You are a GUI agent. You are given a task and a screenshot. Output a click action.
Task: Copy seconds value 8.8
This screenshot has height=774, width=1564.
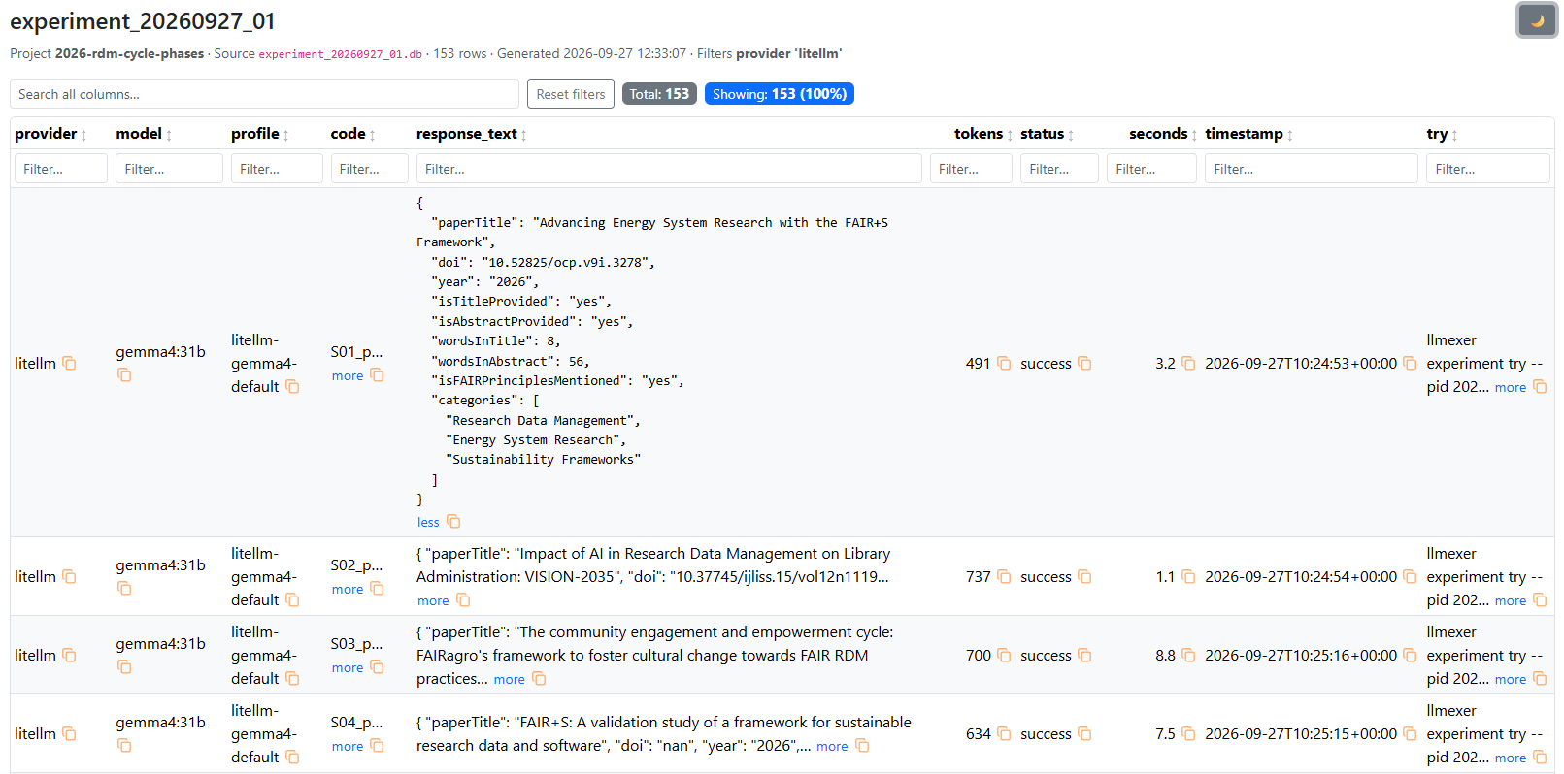coord(1188,655)
